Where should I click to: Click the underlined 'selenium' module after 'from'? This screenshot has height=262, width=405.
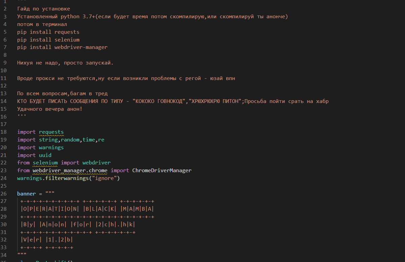click(x=45, y=163)
